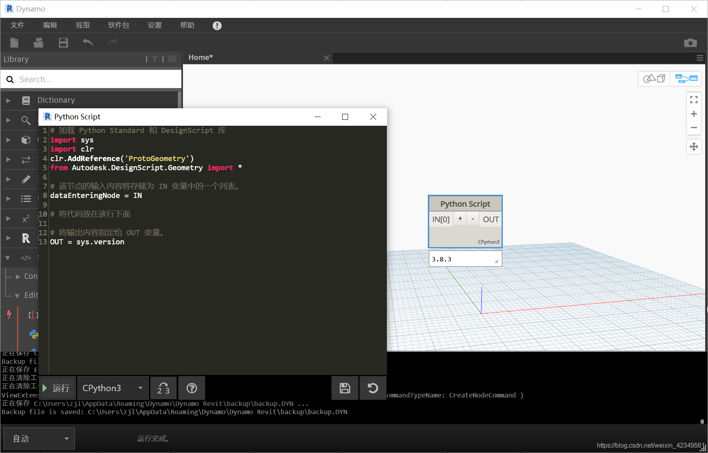
Task: Open the run mode dropdown set to 自动
Action: tap(39, 439)
